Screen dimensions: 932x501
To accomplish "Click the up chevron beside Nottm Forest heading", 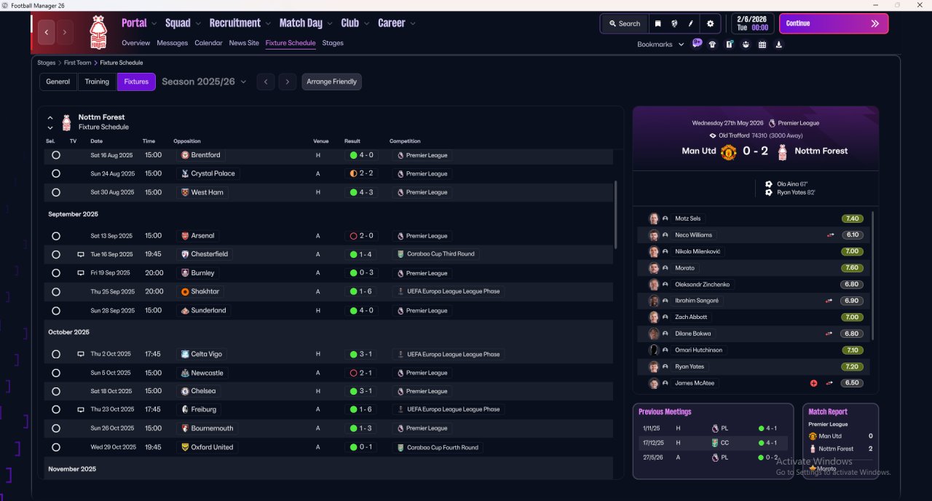I will [x=50, y=117].
